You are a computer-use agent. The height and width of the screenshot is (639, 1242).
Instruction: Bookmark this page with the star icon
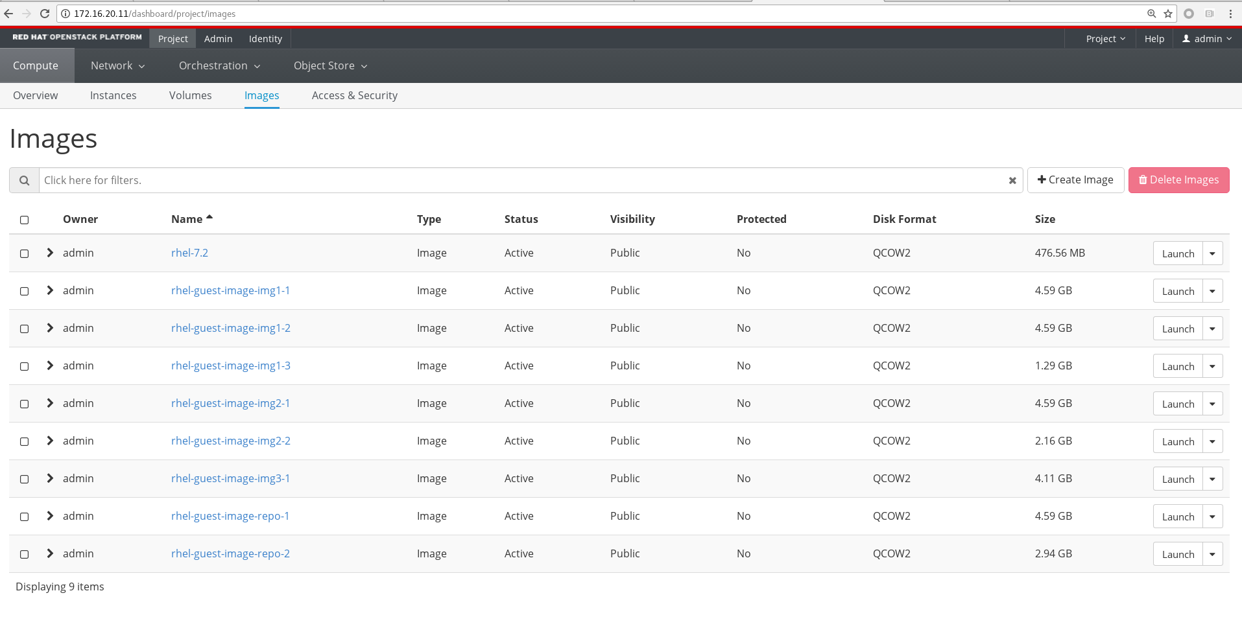(1168, 14)
